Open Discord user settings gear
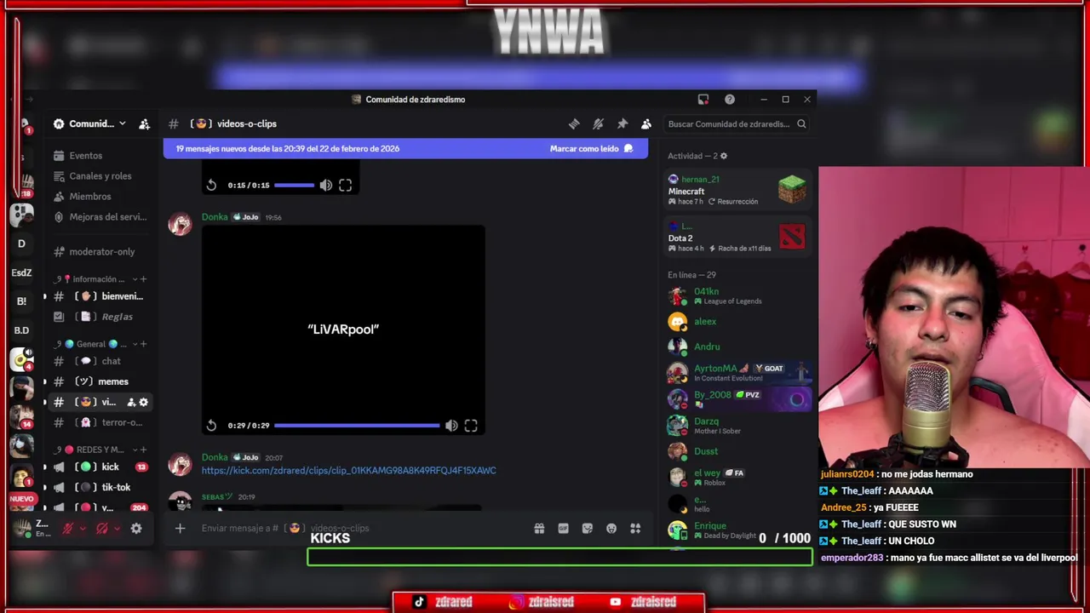The width and height of the screenshot is (1090, 613). [136, 529]
